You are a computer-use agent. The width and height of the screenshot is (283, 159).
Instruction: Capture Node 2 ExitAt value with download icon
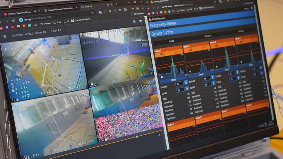214,83
